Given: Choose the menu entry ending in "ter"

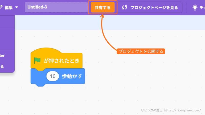Looking at the screenshot, I should click(x=3, y=55).
